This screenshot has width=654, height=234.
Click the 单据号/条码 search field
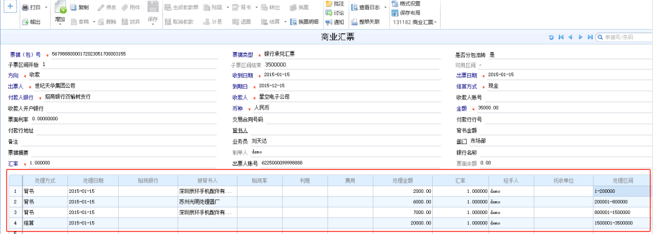(624, 37)
